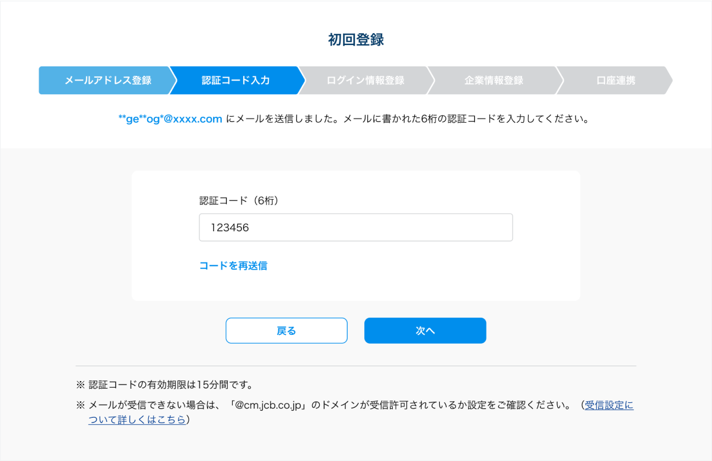
Task: Focus the 6-digit verification code input
Action: click(355, 228)
